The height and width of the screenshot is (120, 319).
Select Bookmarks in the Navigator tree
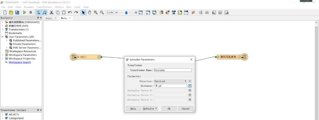(x=15, y=33)
